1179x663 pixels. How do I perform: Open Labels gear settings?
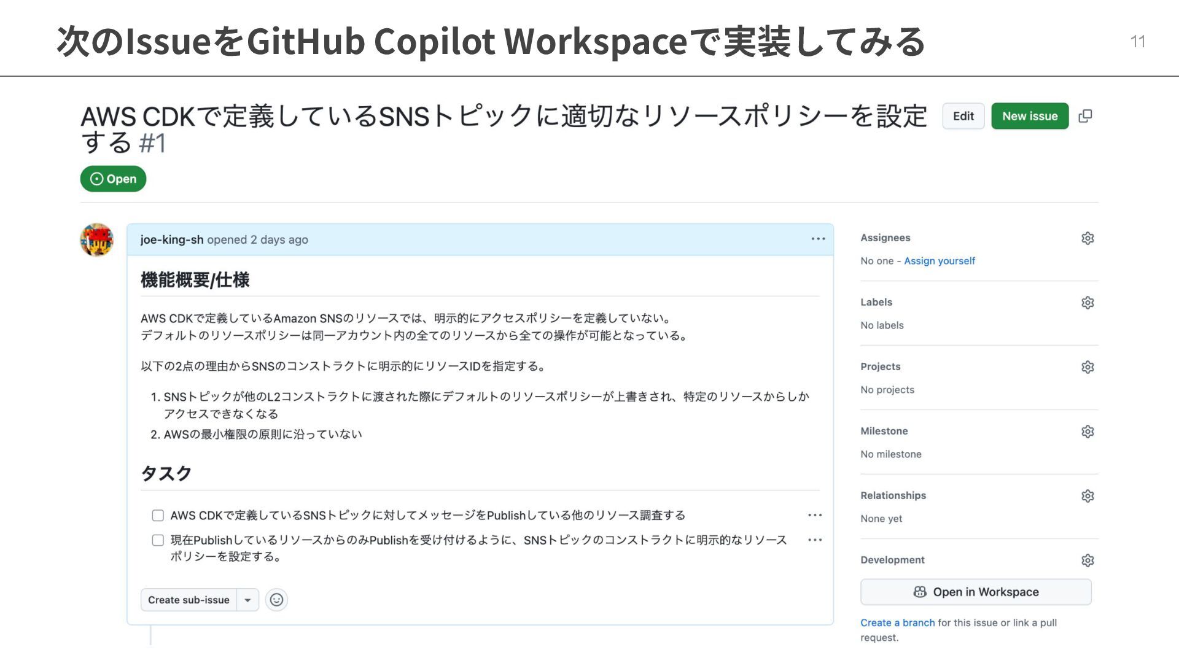(1088, 303)
